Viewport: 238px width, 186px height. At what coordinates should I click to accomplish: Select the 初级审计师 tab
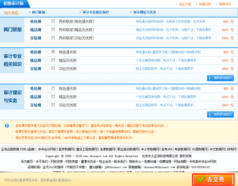pos(13,3)
